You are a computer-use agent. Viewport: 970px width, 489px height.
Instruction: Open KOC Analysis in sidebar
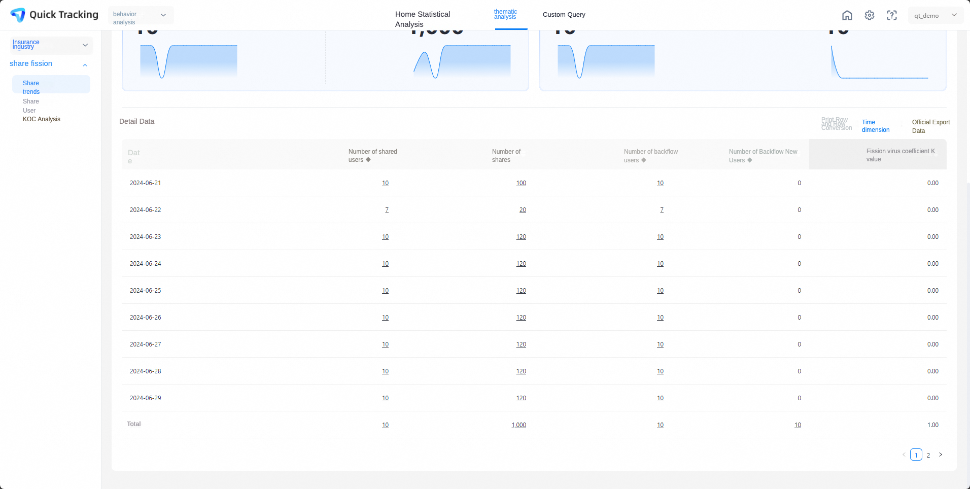[42, 119]
